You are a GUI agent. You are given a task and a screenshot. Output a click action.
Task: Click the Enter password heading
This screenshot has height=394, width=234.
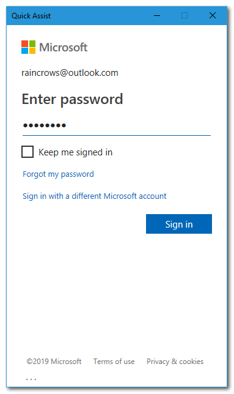point(72,99)
